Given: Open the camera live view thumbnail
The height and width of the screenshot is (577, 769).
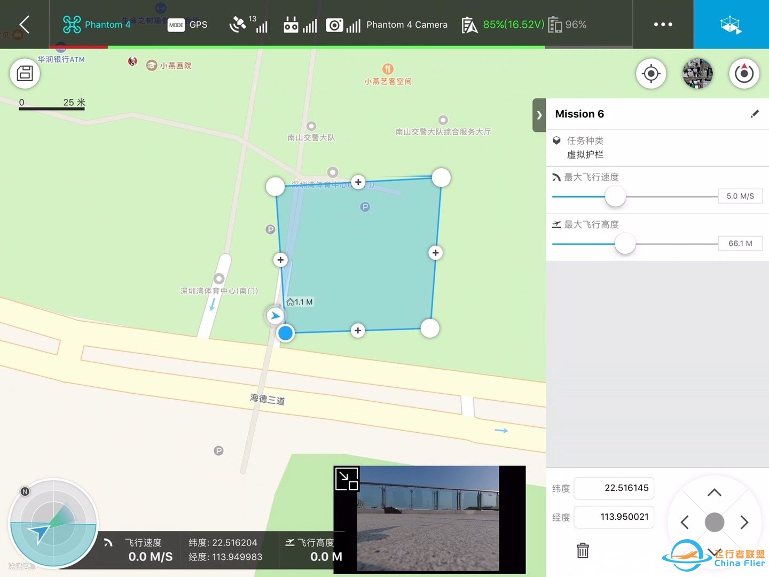Looking at the screenshot, I should (429, 519).
